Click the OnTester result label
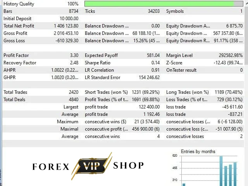Screen dimensions: 248x186 pos(181,70)
